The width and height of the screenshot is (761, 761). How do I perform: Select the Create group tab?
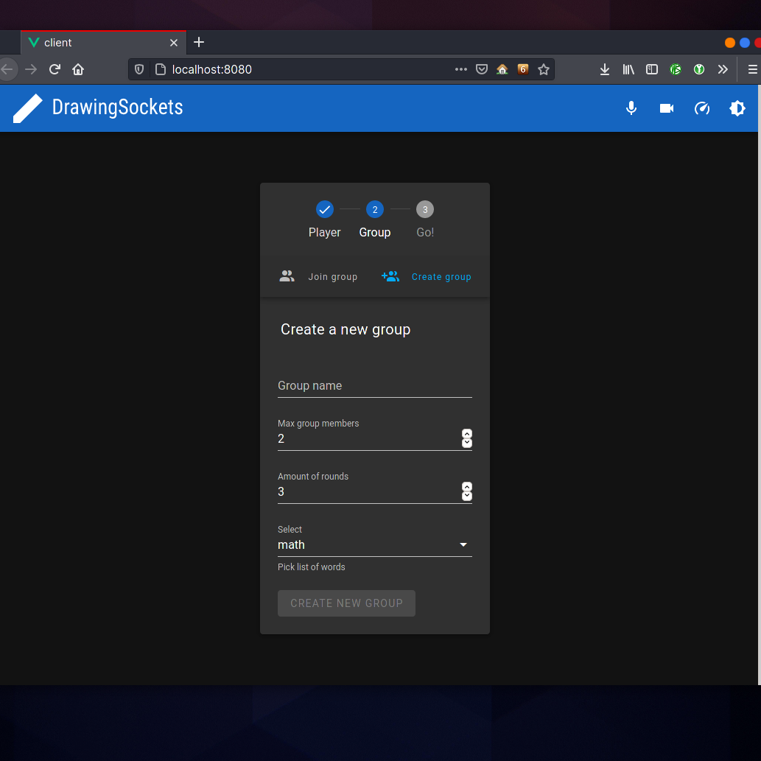pos(427,277)
